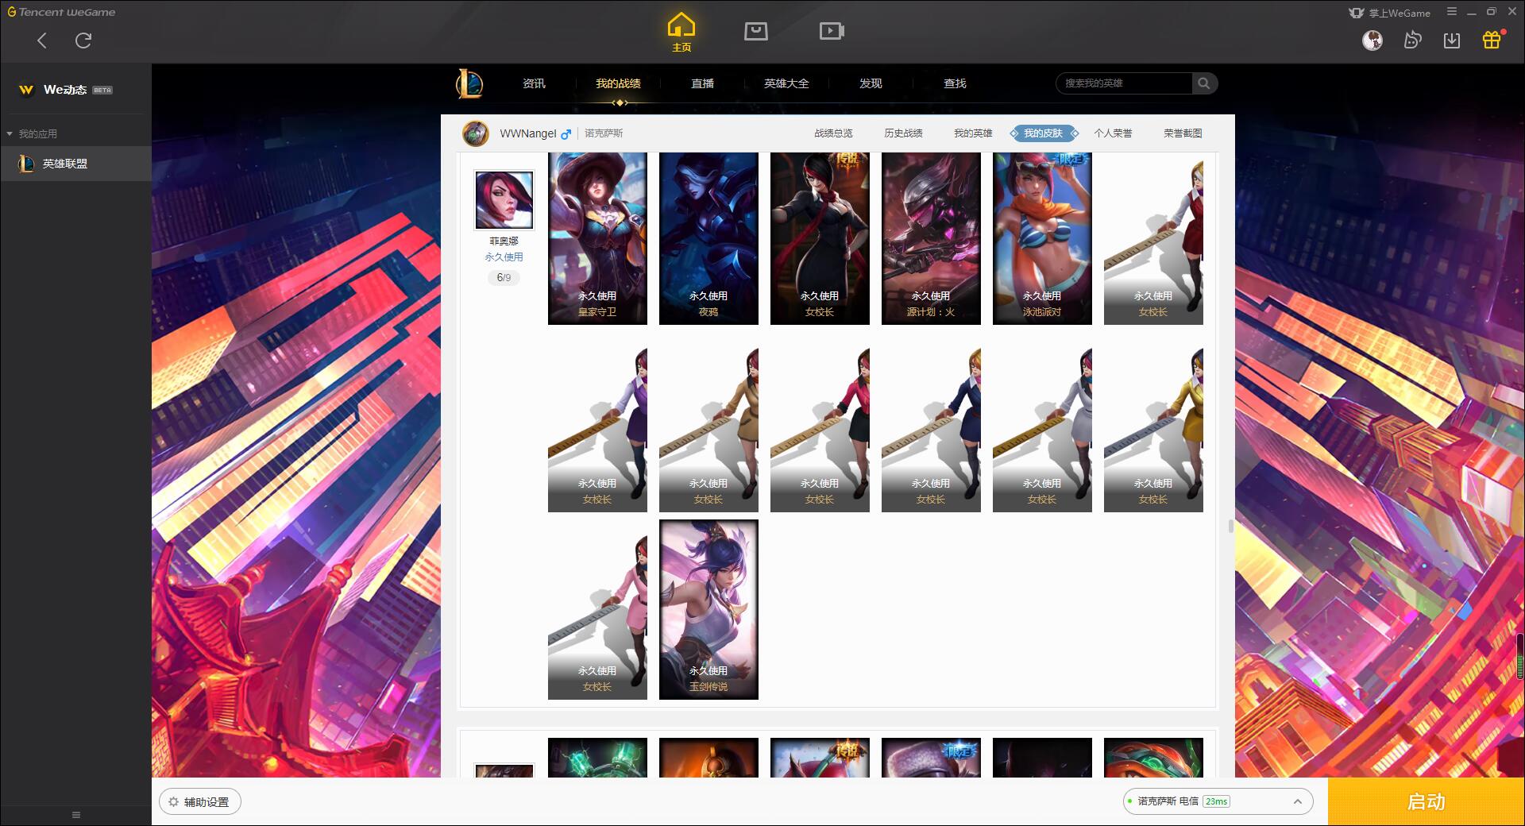Click the user avatar in title bar
Viewport: 1525px width, 826px height.
[x=1372, y=40]
